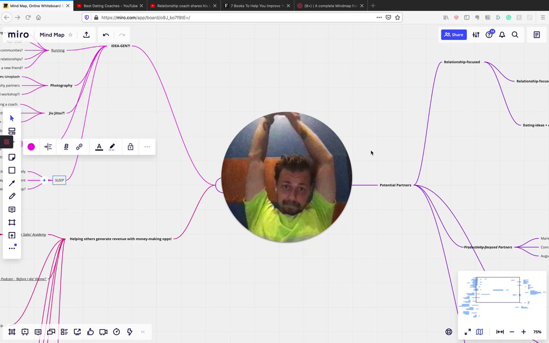Switch to 7 Books To Help tab
This screenshot has width=549, height=343.
(x=257, y=6)
